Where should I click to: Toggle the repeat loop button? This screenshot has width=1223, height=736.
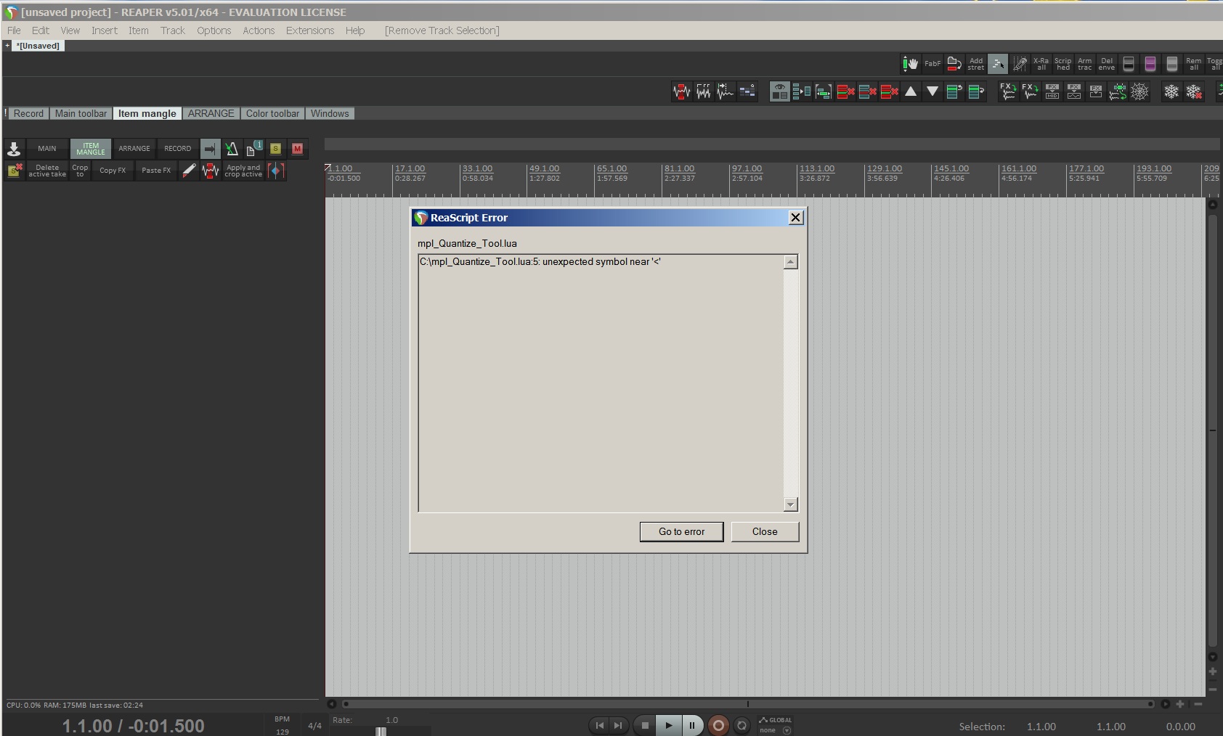(x=741, y=725)
